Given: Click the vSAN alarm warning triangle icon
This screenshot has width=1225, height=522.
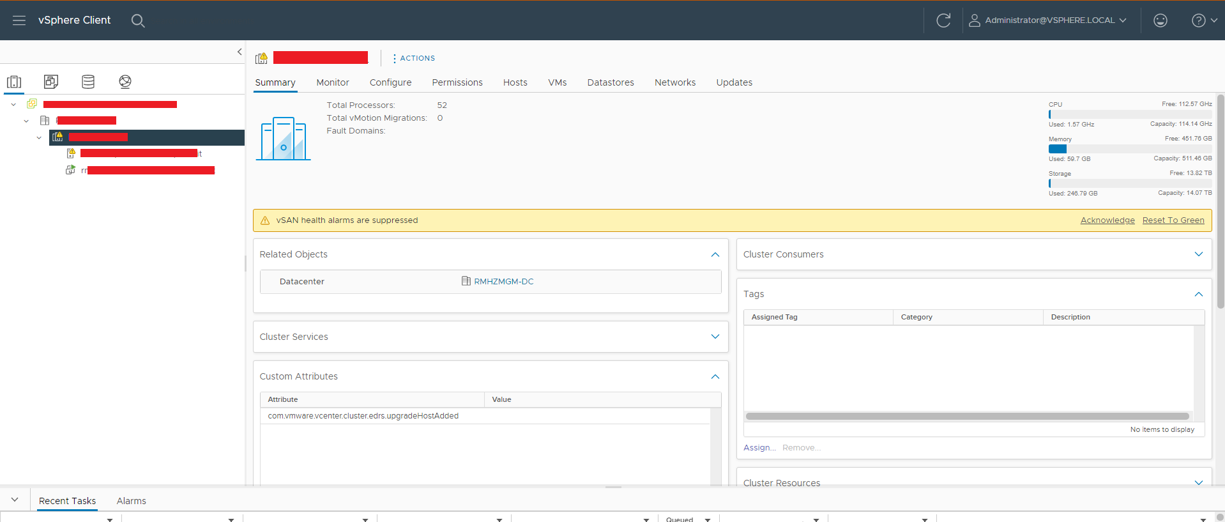Looking at the screenshot, I should pyautogui.click(x=265, y=220).
